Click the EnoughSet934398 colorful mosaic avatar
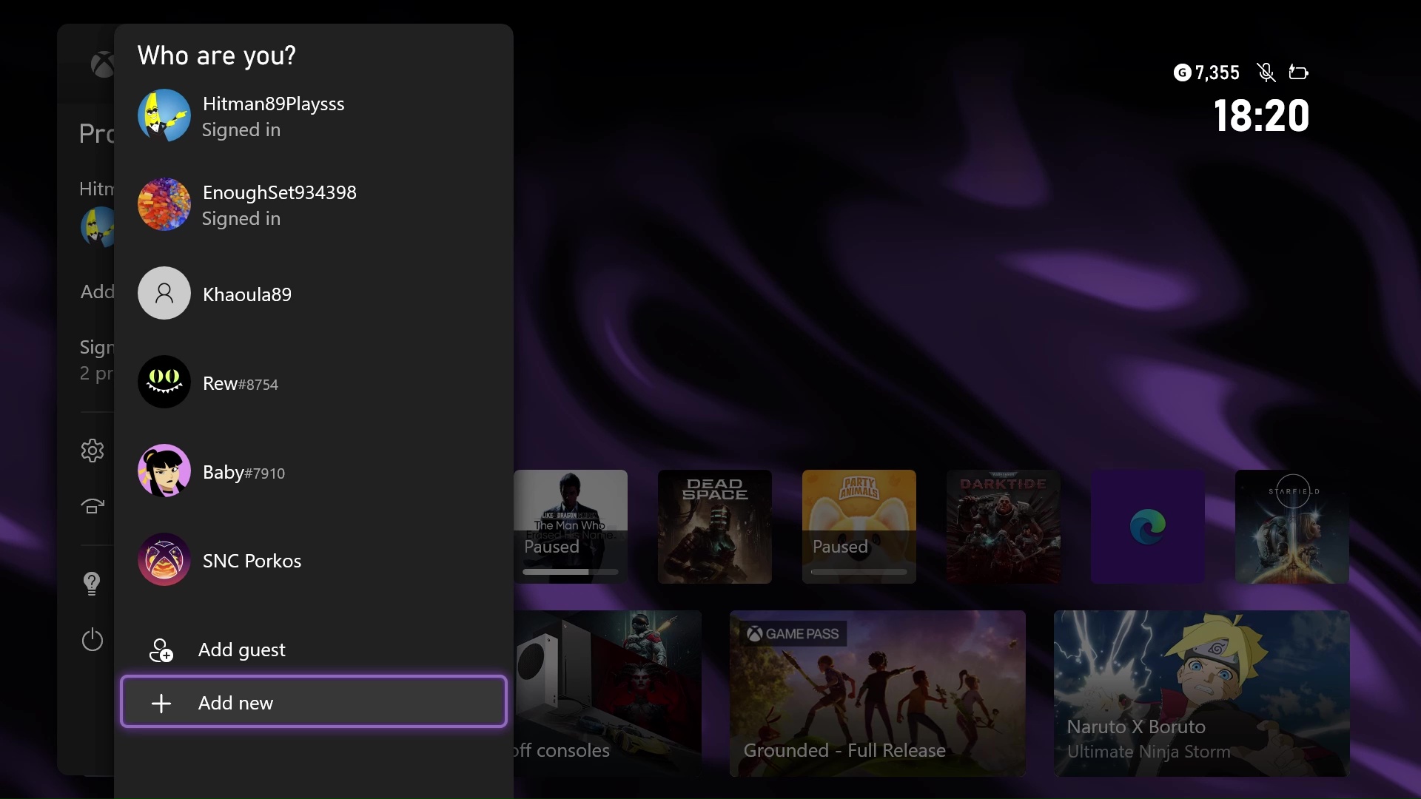 pyautogui.click(x=164, y=204)
